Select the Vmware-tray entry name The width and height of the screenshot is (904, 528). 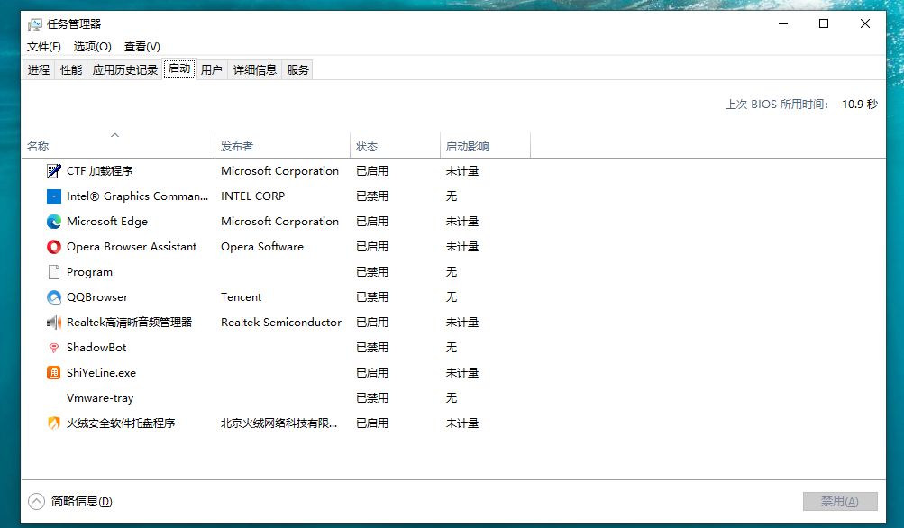(100, 397)
